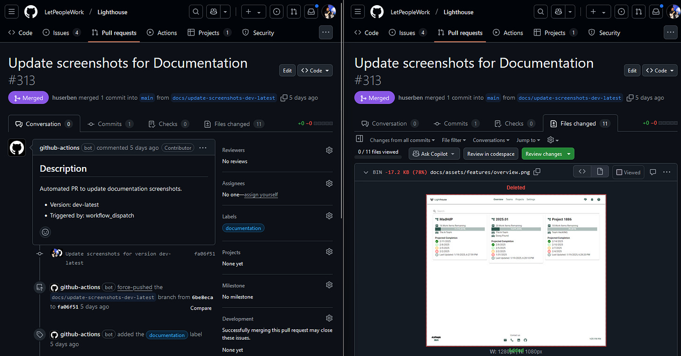This screenshot has width=681, height=356.
Task: Open github-actions comment options ellipsis menu
Action: point(203,148)
